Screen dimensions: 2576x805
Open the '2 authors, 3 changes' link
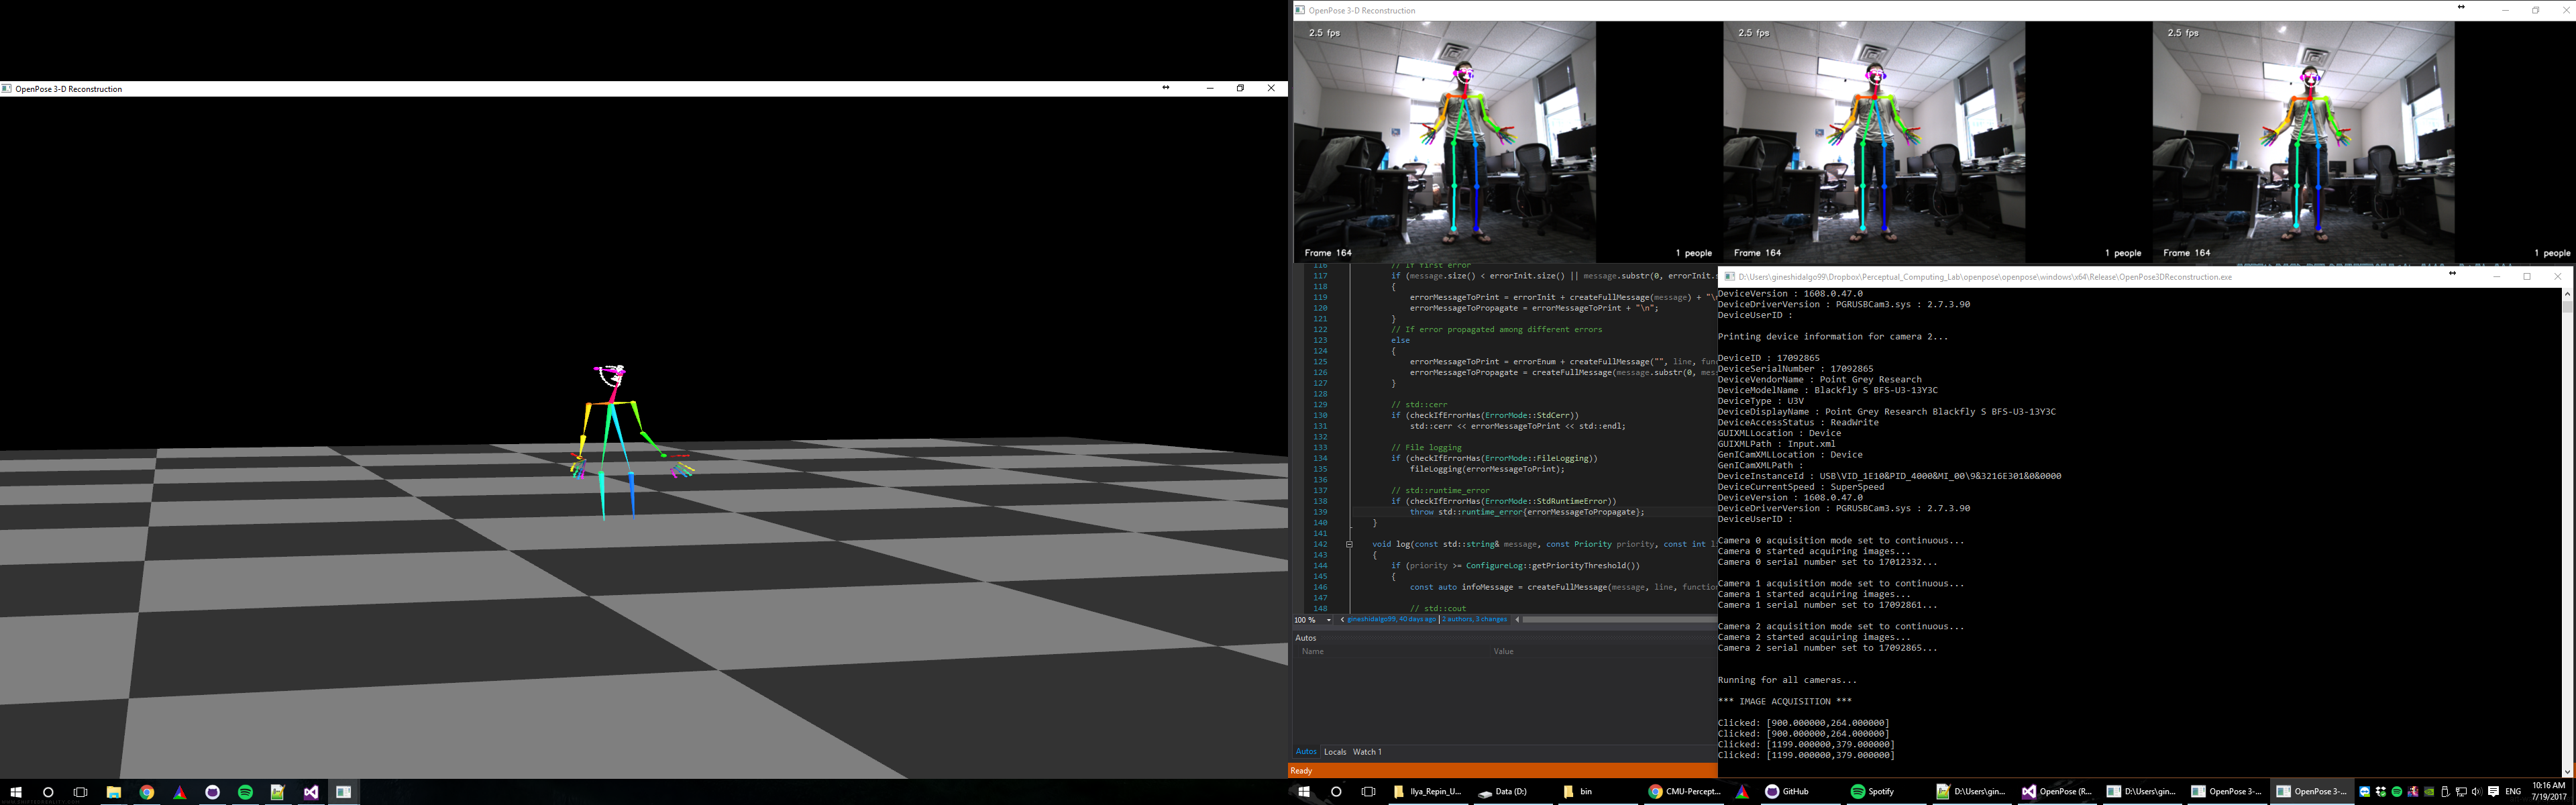point(1474,620)
